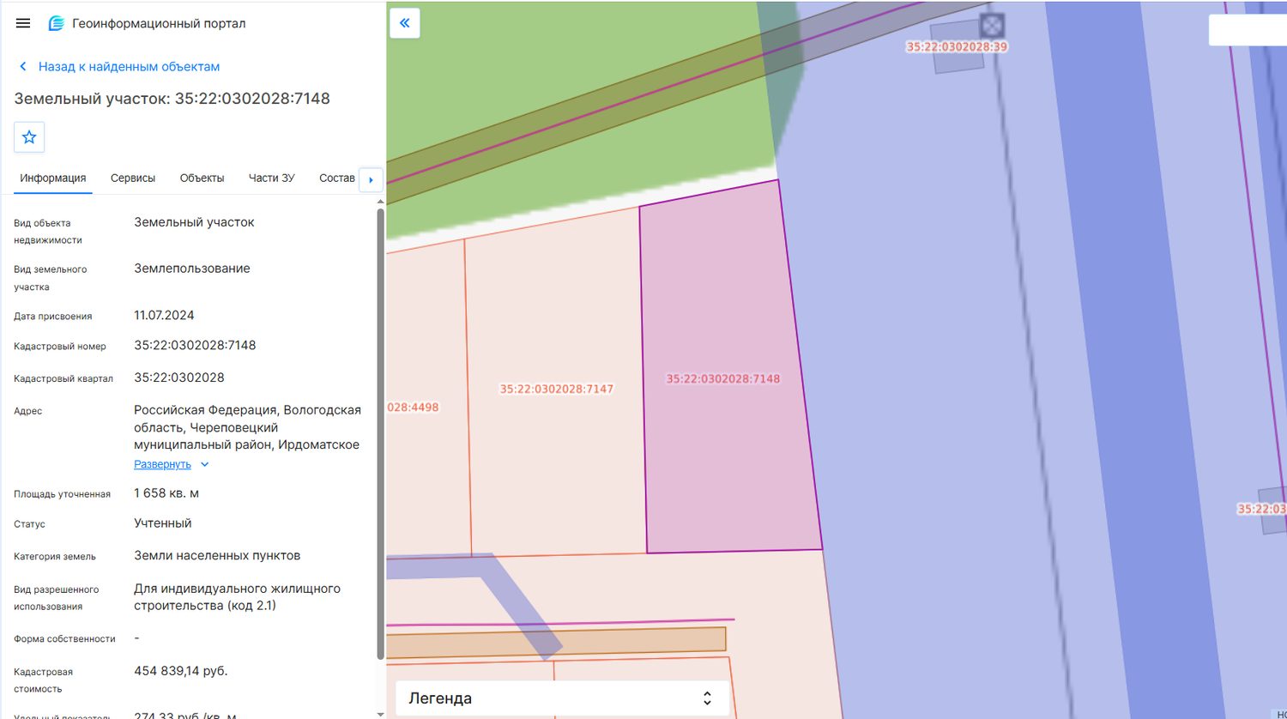This screenshot has height=719, width=1287.
Task: Click the crossed-square marker above parcel 35:22:0302028:39
Action: (x=992, y=24)
